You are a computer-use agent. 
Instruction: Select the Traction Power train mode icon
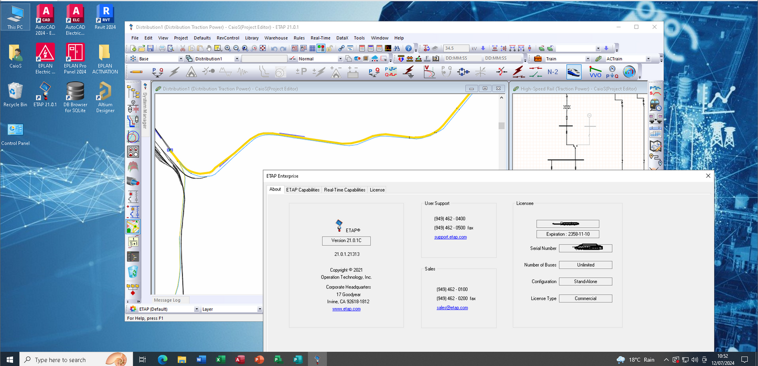(x=574, y=71)
